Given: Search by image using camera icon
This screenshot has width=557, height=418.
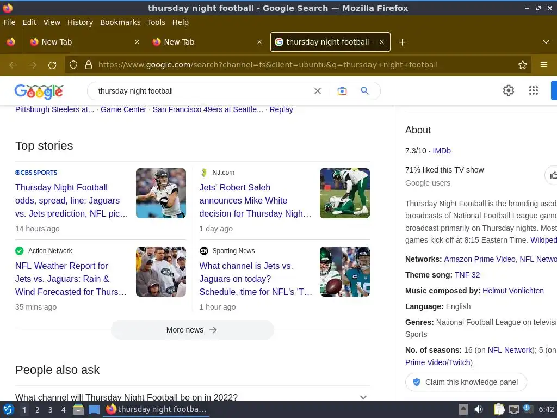Looking at the screenshot, I should [342, 91].
